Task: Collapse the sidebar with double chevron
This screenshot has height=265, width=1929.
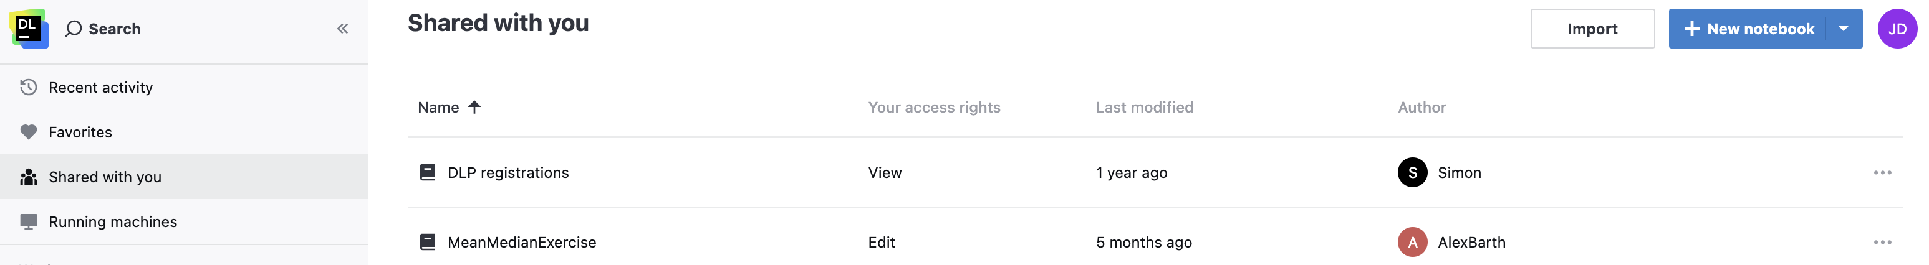Action: coord(342,29)
